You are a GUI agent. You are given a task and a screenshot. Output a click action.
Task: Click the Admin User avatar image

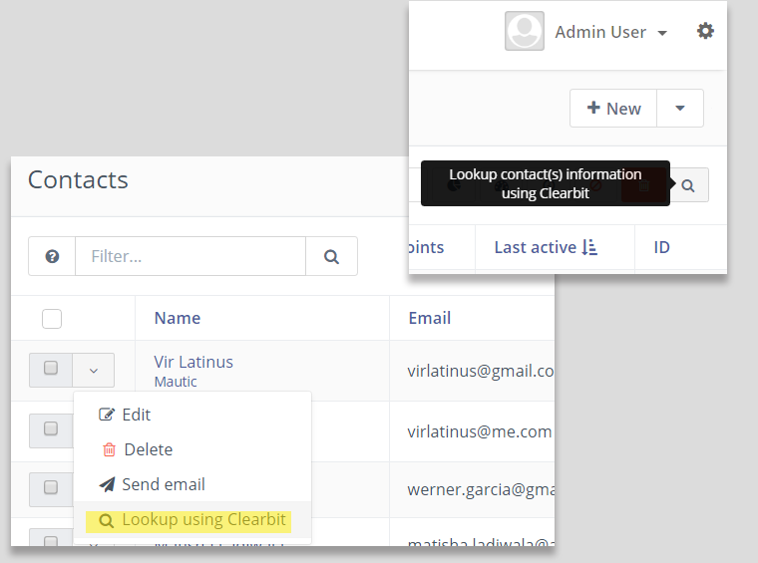tap(525, 32)
